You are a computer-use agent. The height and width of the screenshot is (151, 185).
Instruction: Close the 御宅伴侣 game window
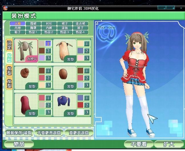point(181,8)
